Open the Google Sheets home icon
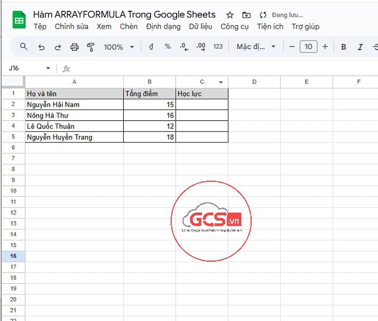The height and width of the screenshot is (321, 378). pyautogui.click(x=19, y=21)
